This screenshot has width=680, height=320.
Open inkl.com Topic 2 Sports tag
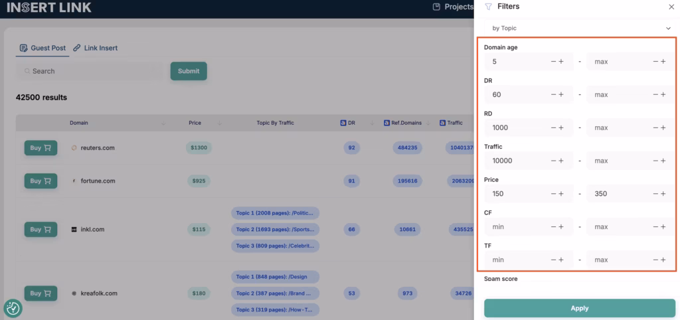[x=276, y=229]
